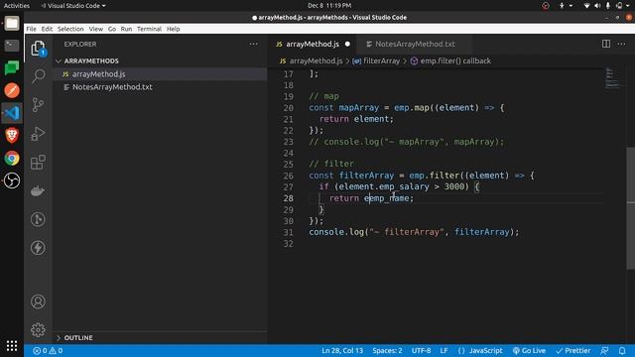Open the green chat app in dock
Screen dimensions: 635x357
coord(12,68)
